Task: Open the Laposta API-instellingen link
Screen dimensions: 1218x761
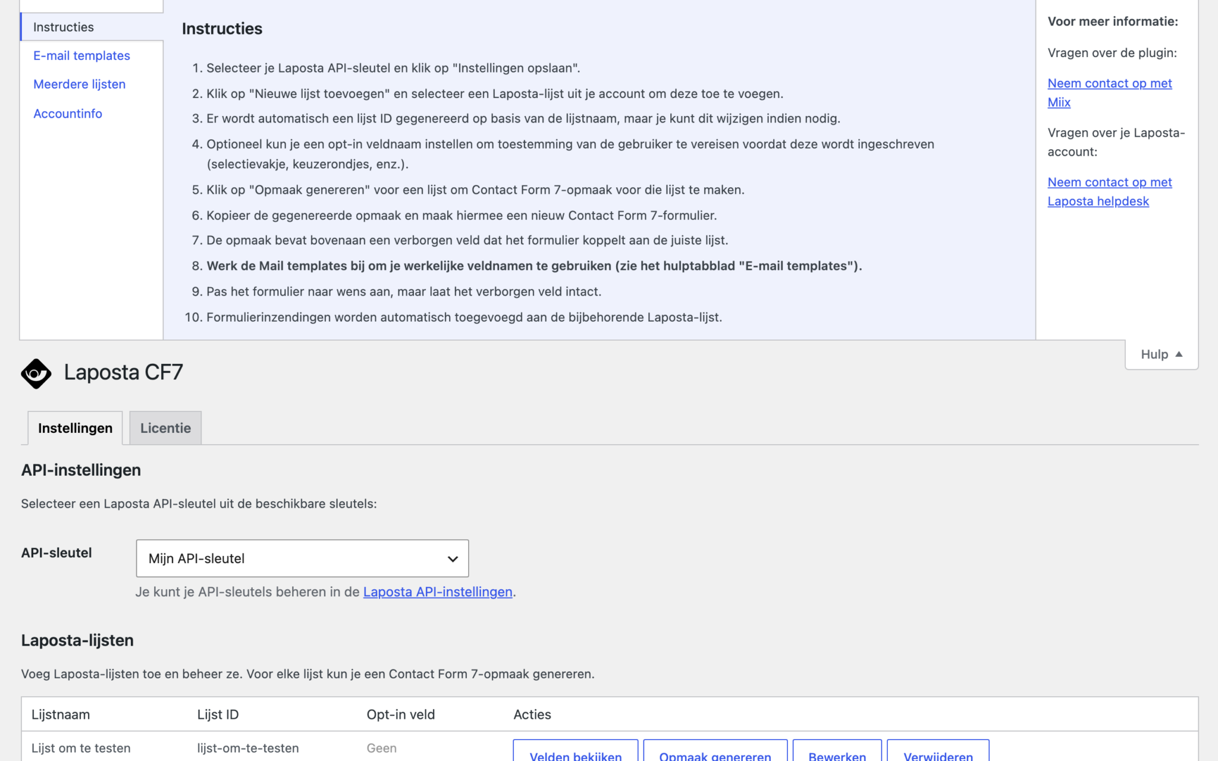Action: 438,592
